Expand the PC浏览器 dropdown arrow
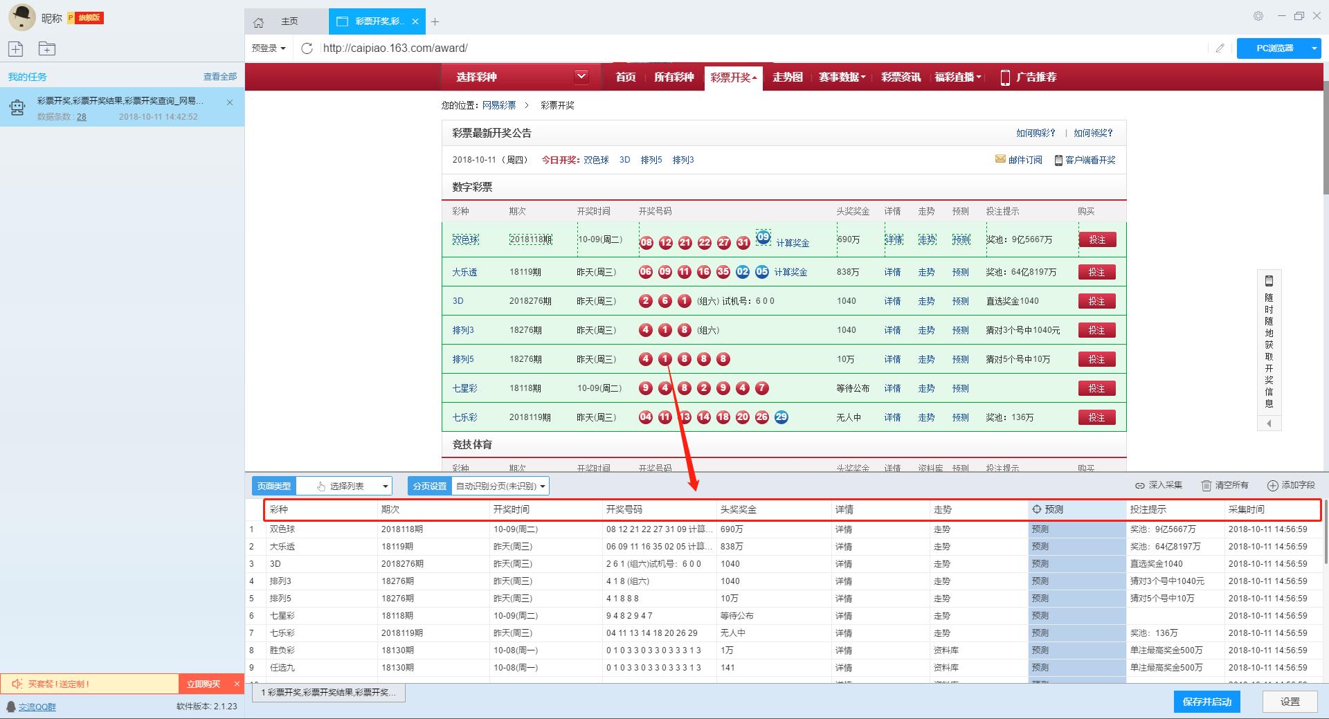 (1314, 48)
